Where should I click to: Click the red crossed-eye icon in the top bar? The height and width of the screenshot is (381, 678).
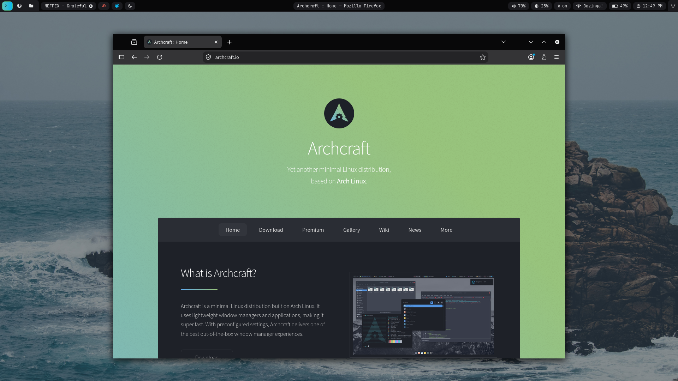click(104, 6)
